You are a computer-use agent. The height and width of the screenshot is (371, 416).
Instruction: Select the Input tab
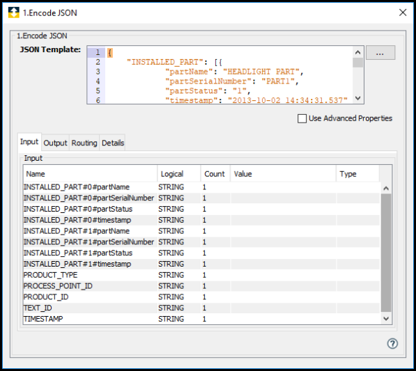click(29, 142)
